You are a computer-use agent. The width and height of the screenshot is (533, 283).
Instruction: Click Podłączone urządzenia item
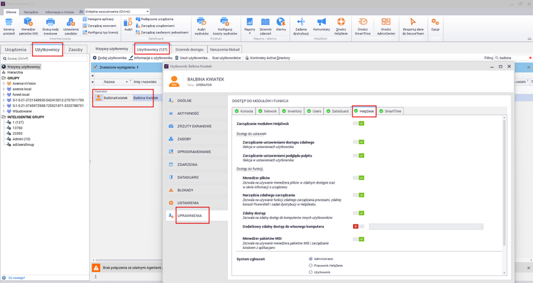tap(155, 19)
